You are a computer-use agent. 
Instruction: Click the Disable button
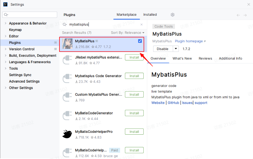coord(163,49)
